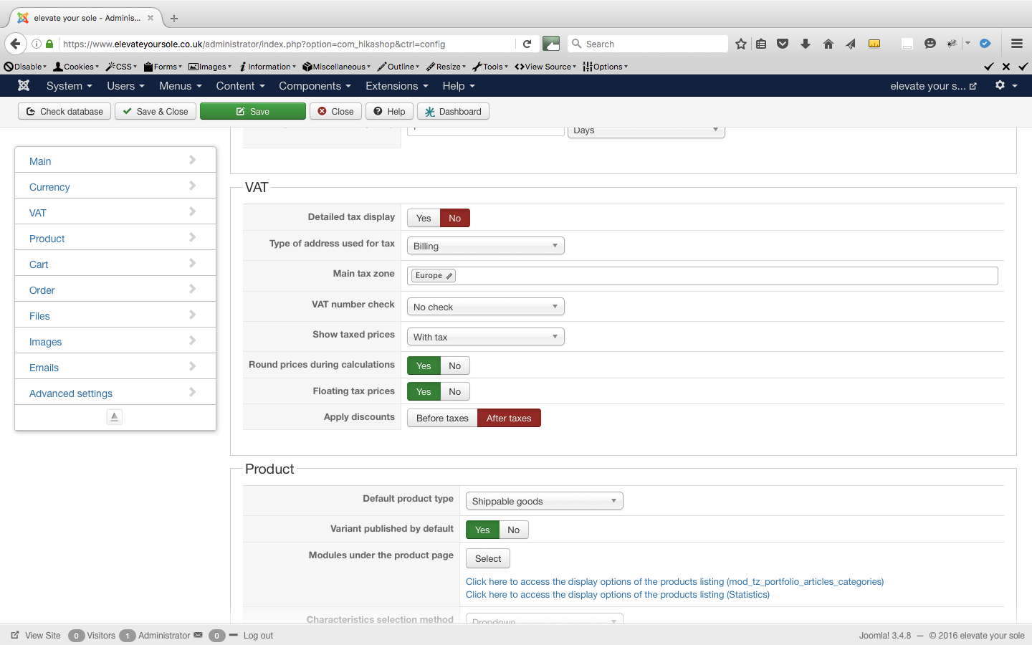Open products listing display options (Statistics) link
Screen dimensions: 1032x645
[618, 595]
